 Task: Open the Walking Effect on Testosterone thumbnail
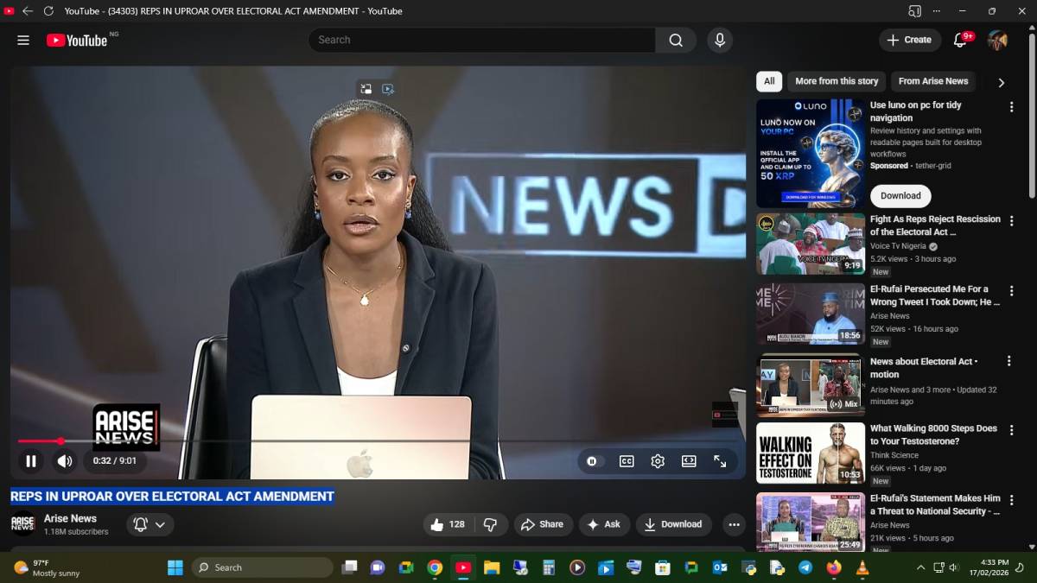[811, 453]
